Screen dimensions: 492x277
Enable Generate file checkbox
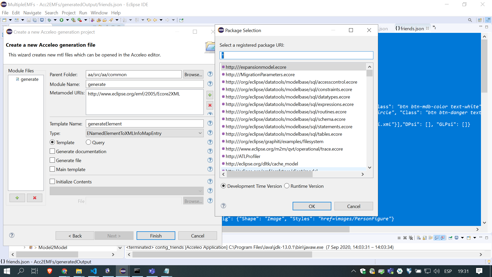click(52, 160)
